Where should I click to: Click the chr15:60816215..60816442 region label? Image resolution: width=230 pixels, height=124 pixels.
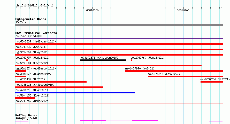pyautogui.click(x=34, y=6)
